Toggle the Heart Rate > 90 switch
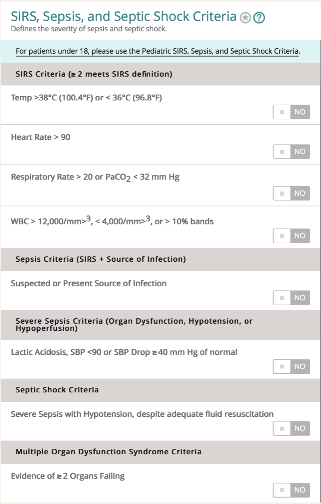Viewport: 321px width, 504px height. click(292, 152)
